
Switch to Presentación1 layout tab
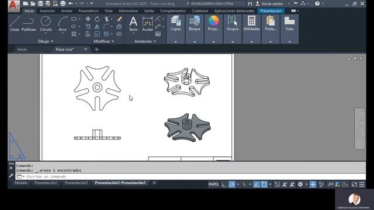(x=46, y=183)
